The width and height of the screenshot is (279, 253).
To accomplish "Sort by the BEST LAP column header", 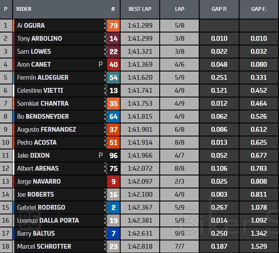I will point(140,9).
